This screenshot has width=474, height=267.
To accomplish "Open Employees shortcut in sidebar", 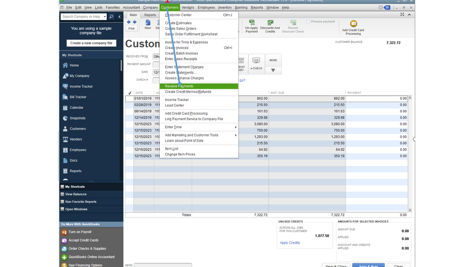I will pos(78,150).
